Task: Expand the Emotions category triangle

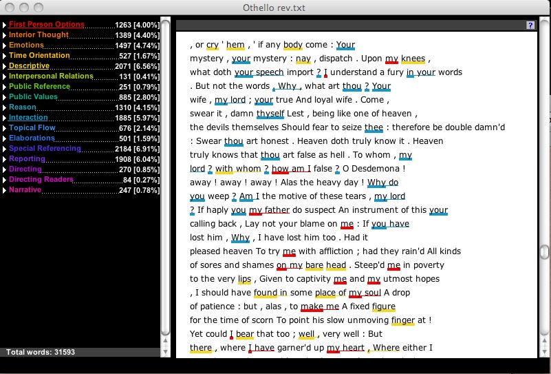Action: [x=4, y=45]
